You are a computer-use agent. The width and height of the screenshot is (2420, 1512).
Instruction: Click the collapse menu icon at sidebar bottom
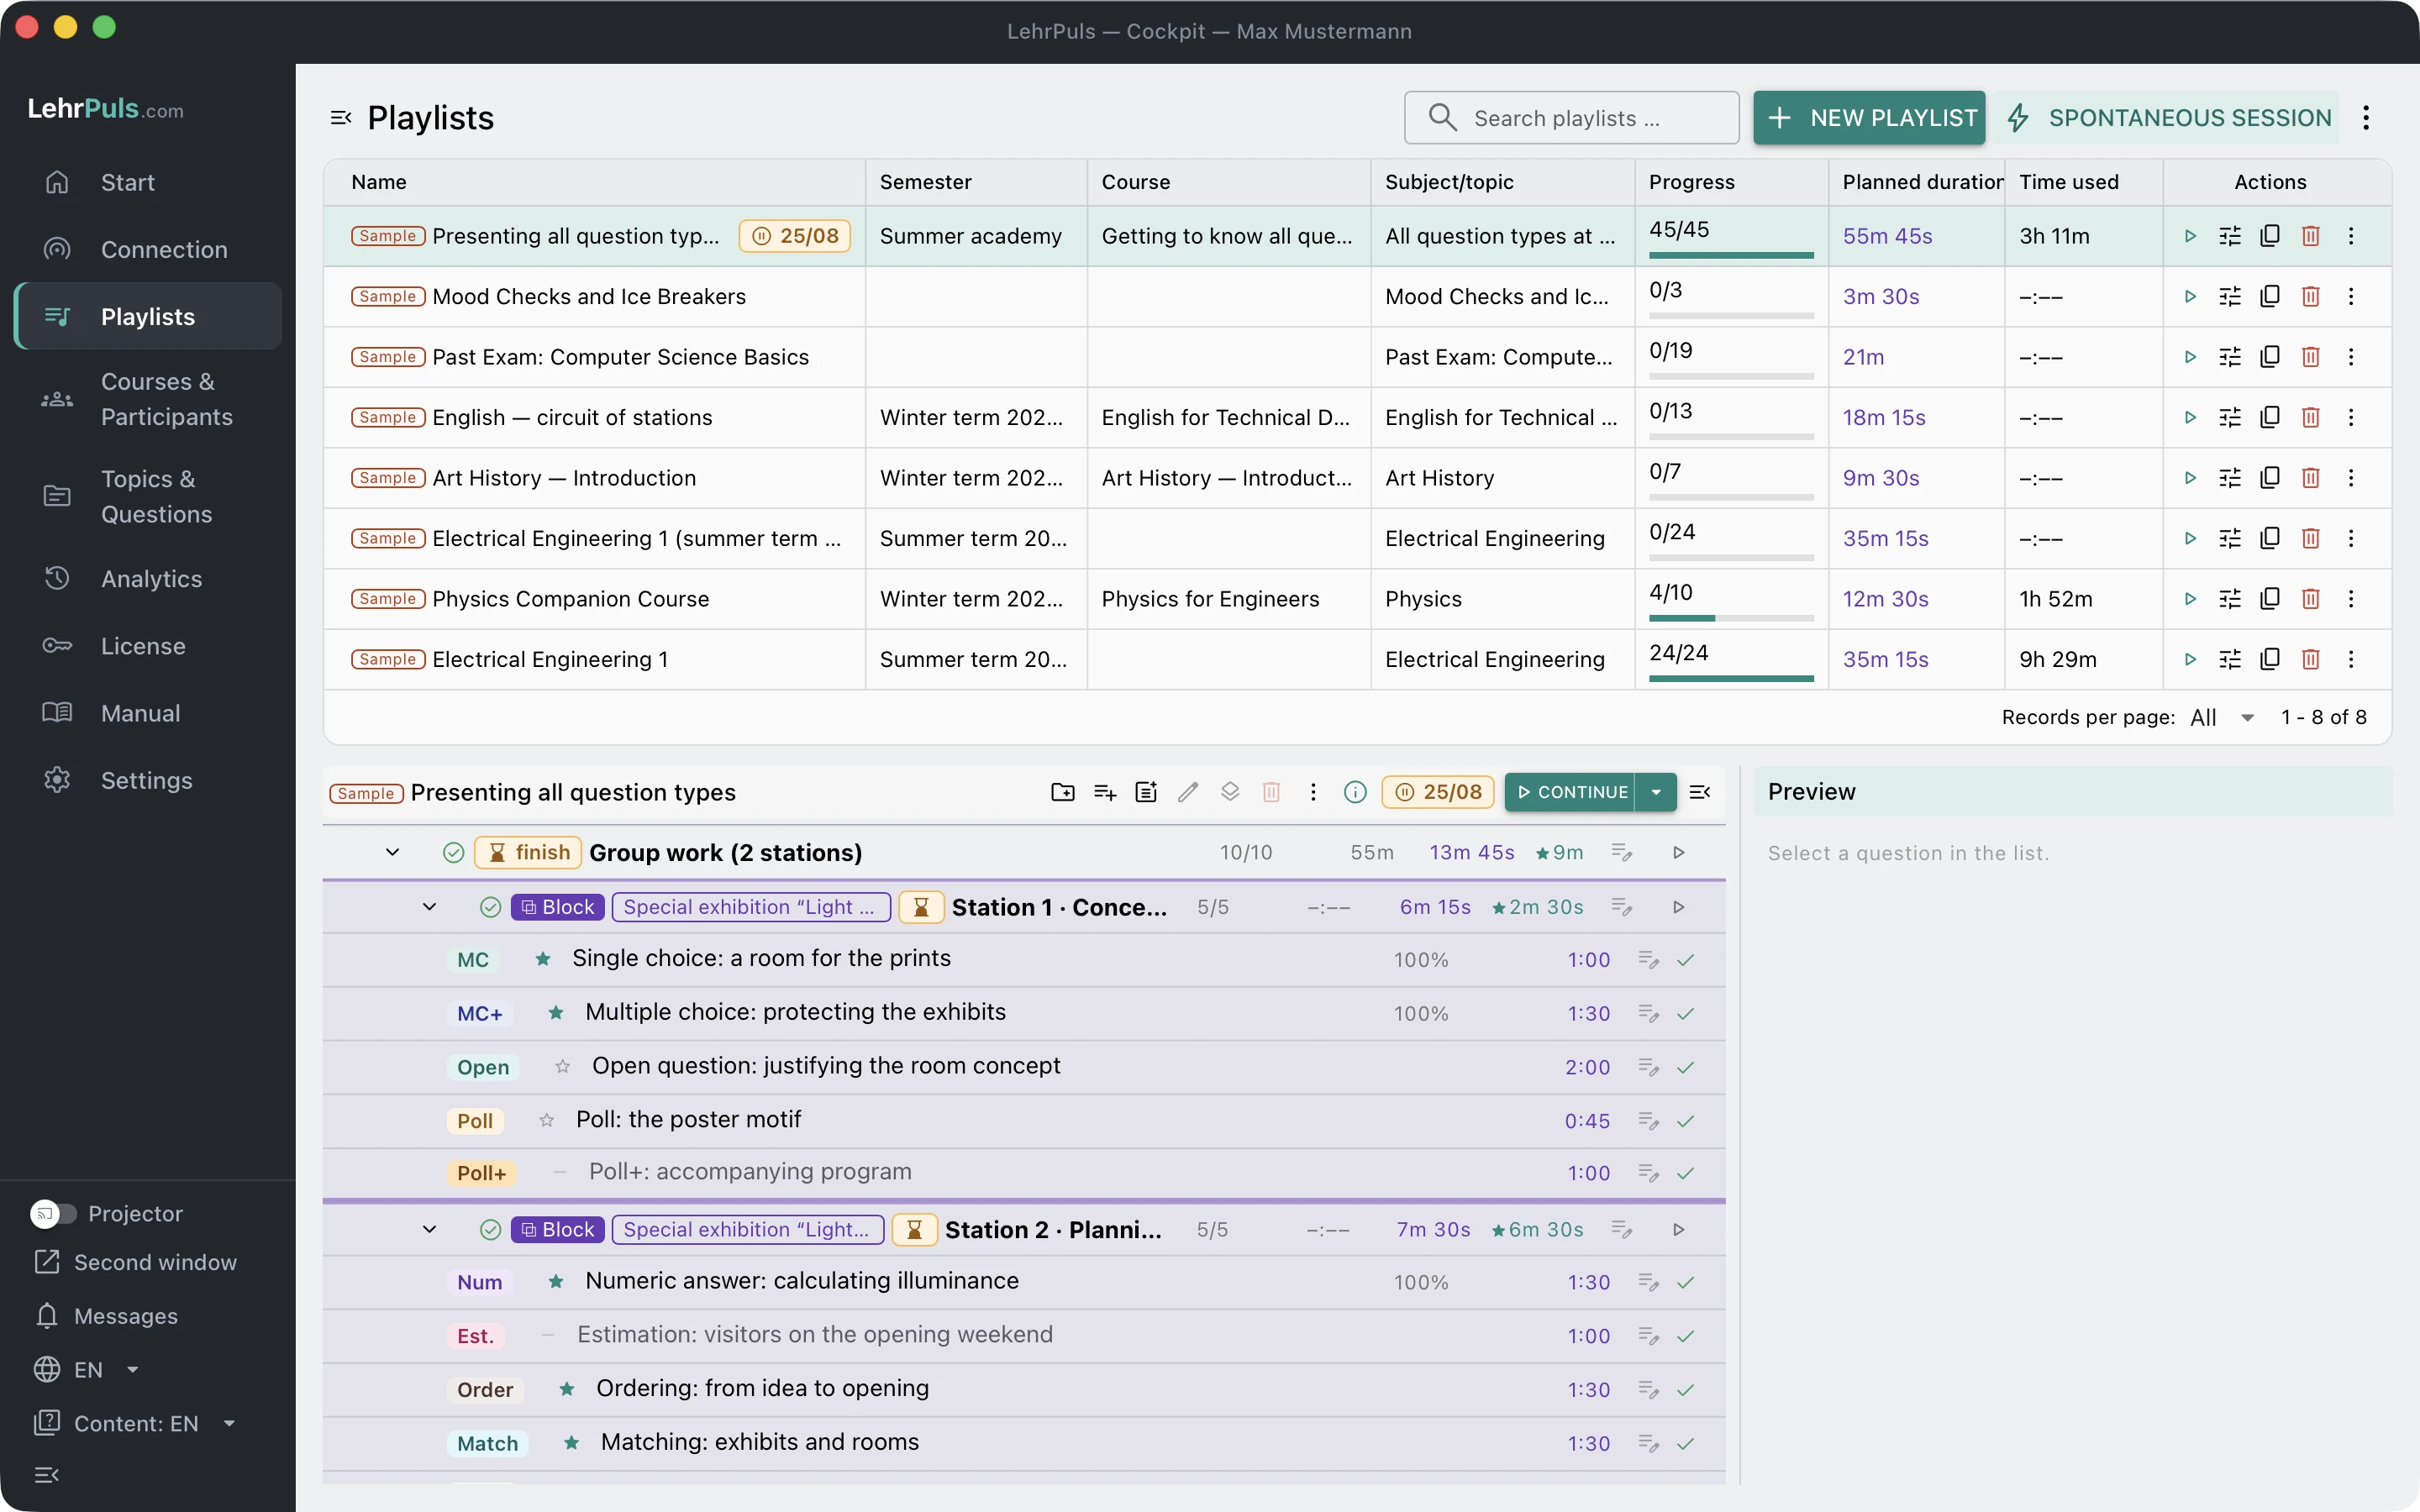[x=47, y=1475]
